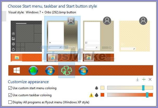Toggle Use custom start menu coloring checkbox
The width and height of the screenshot is (158, 108).
click(10, 88)
